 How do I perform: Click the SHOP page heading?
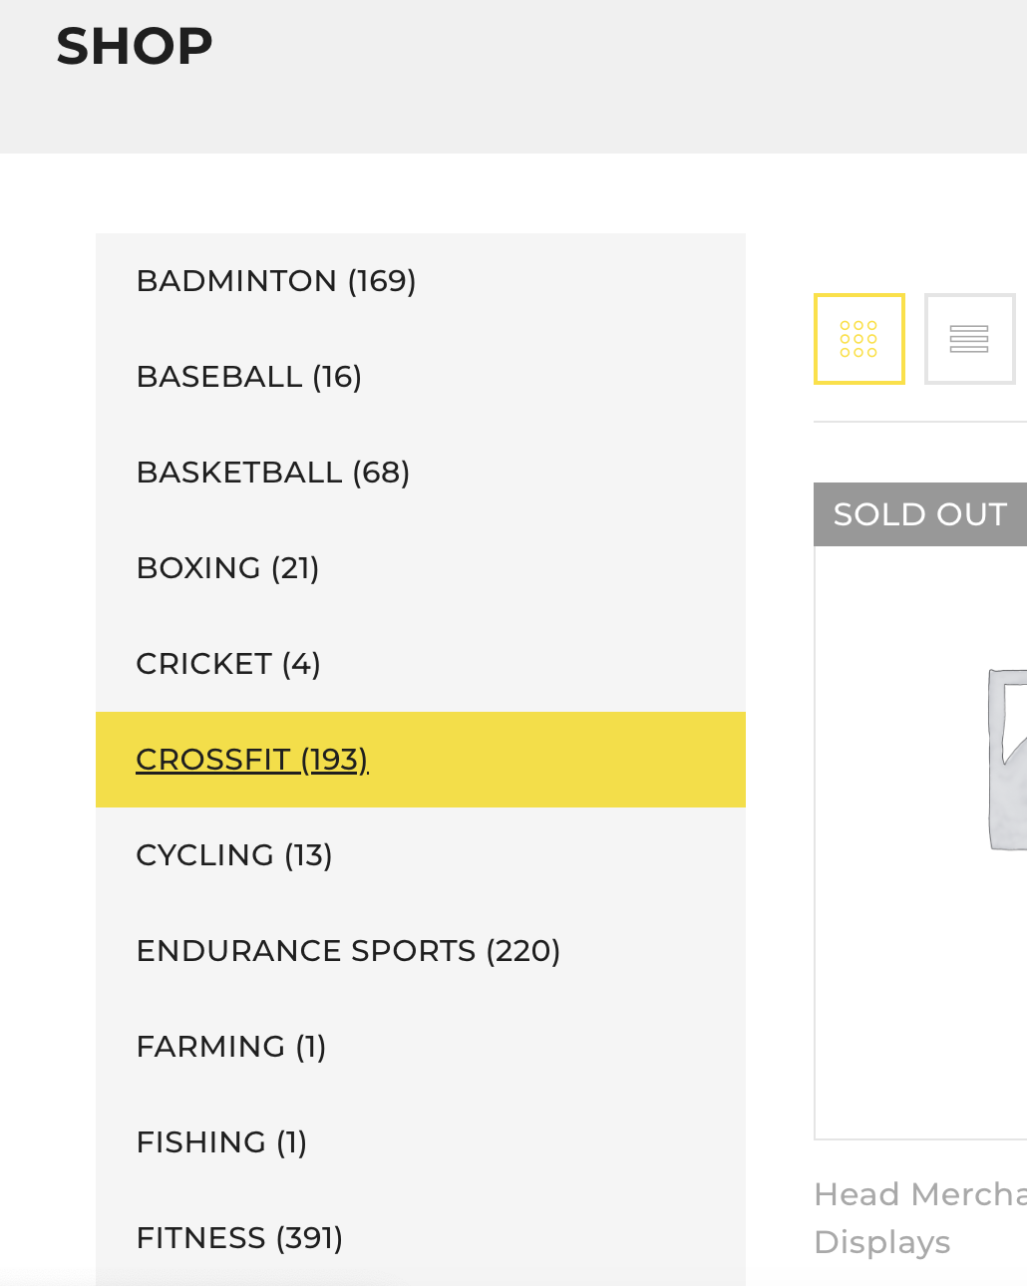pyautogui.click(x=135, y=46)
